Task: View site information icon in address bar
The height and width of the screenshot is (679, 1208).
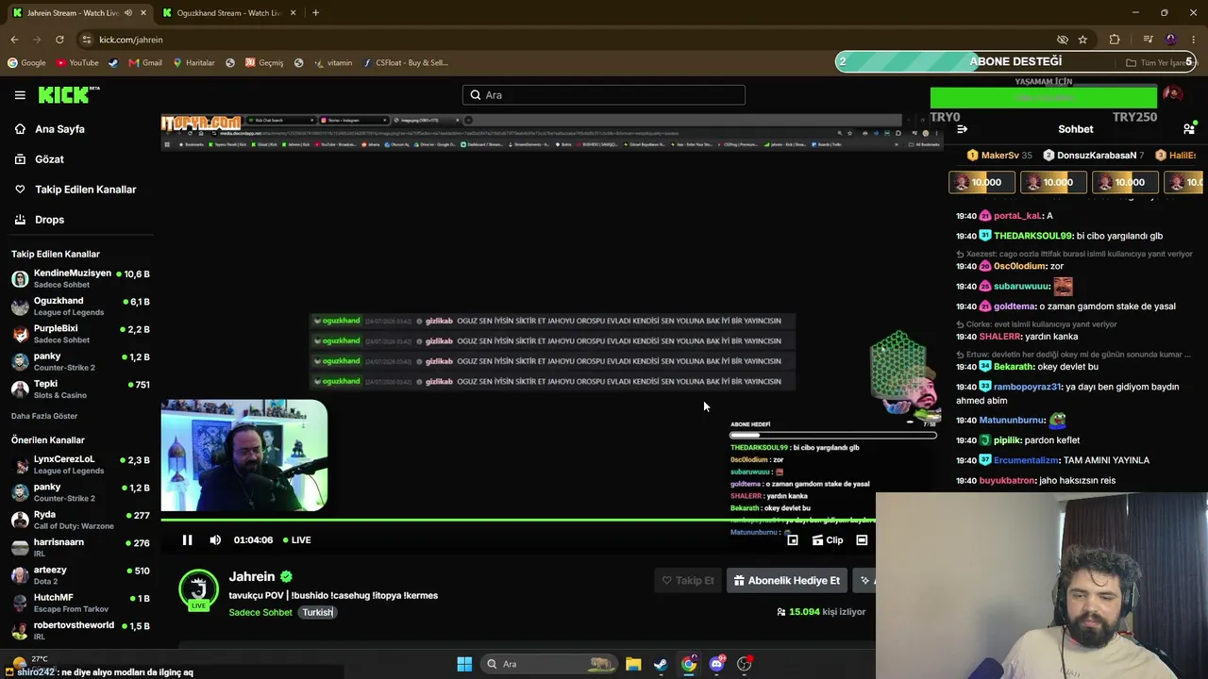Action: [87, 40]
